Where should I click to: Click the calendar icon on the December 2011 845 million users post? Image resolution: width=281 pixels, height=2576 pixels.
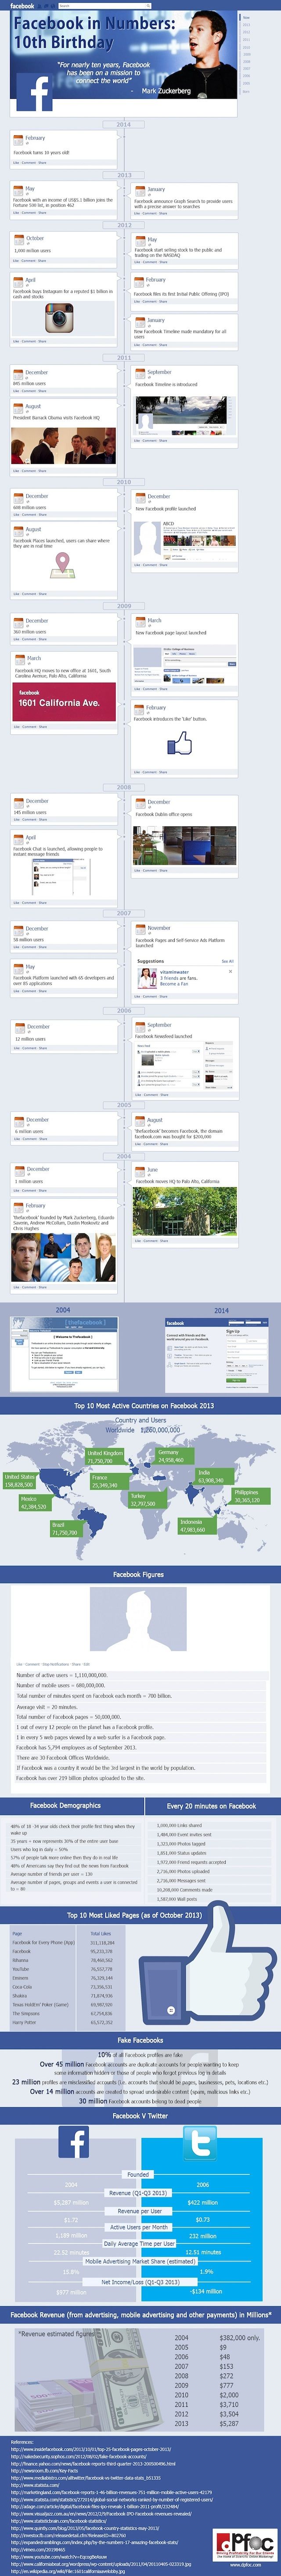click(17, 373)
